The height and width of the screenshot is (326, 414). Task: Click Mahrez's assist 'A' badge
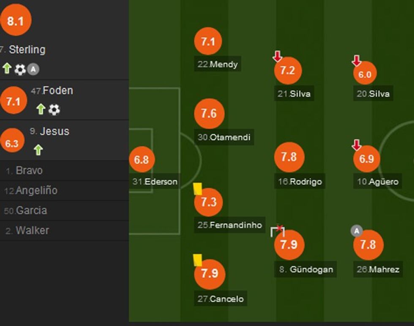357,231
